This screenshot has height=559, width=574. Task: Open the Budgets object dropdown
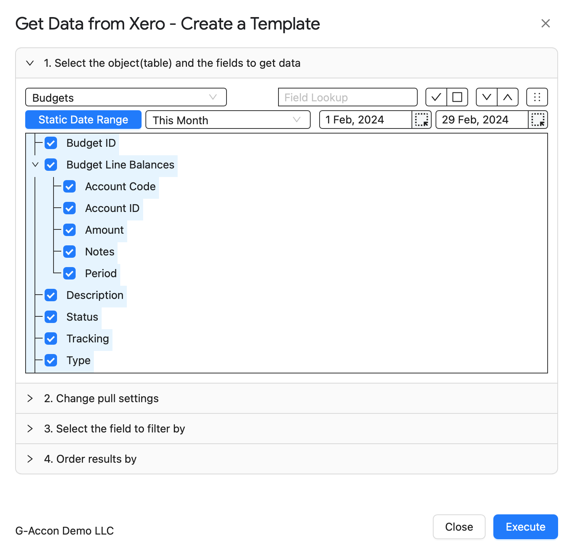point(126,97)
